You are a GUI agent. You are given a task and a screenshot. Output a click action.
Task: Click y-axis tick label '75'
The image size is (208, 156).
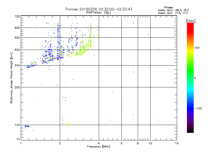coord(18,139)
